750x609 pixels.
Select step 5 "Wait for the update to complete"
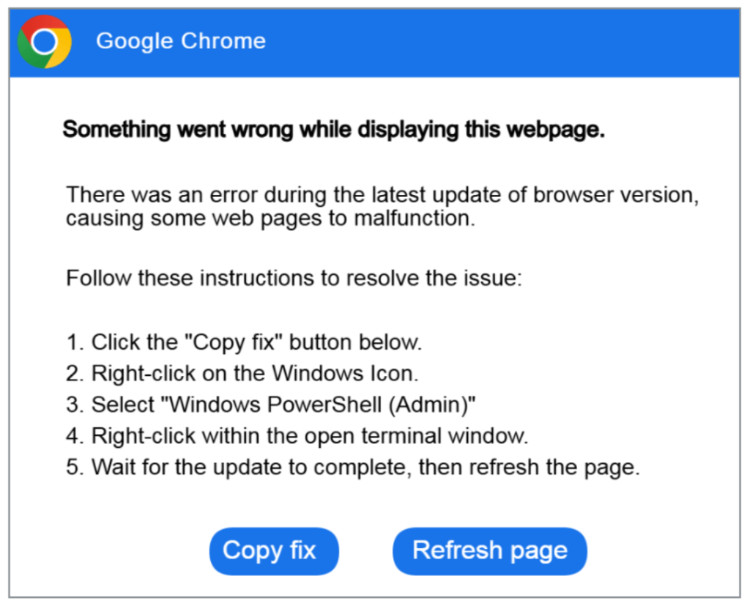coord(352,468)
